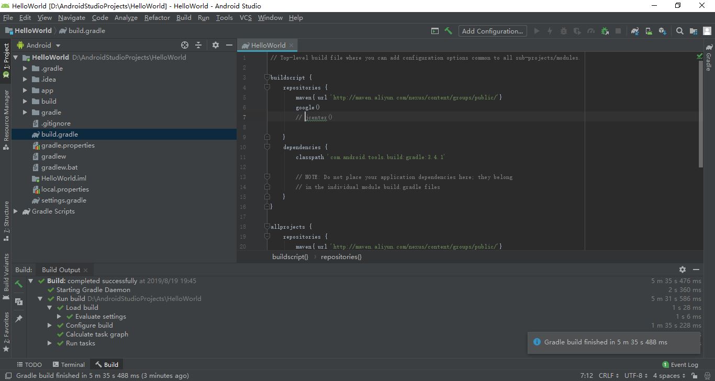Toggle line indent lock icon in status bar
Viewport: 715px width, 381px height.
click(x=694, y=375)
